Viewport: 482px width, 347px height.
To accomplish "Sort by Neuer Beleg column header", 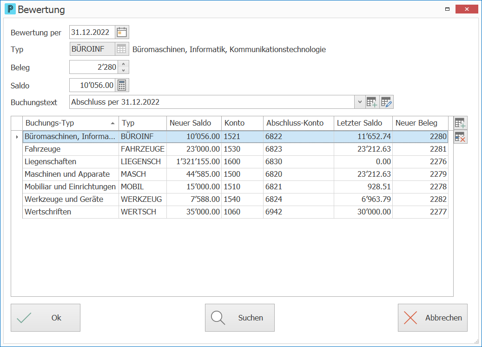I will pos(420,123).
